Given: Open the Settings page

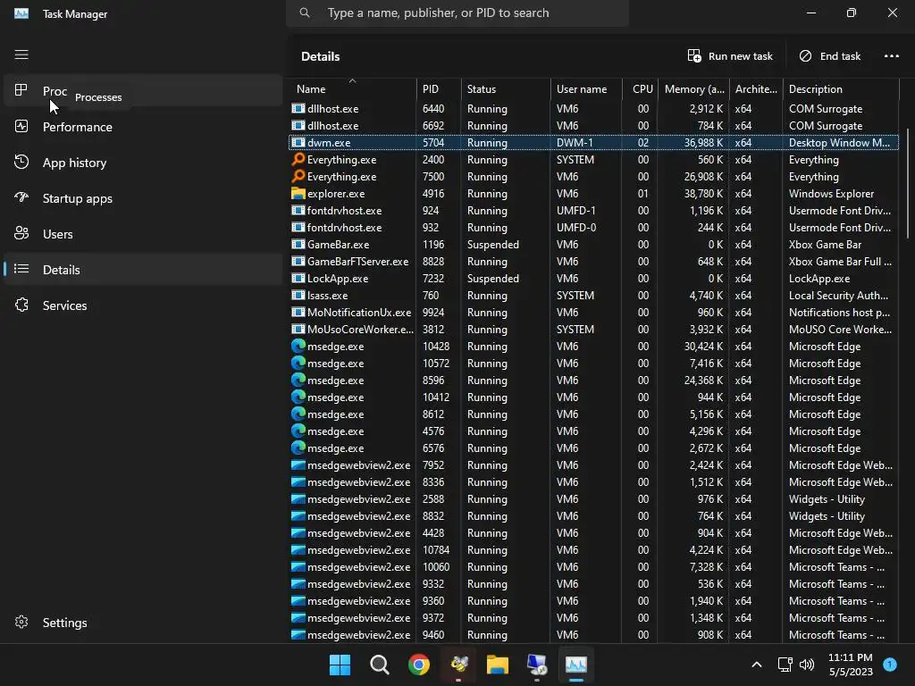Looking at the screenshot, I should [143, 622].
